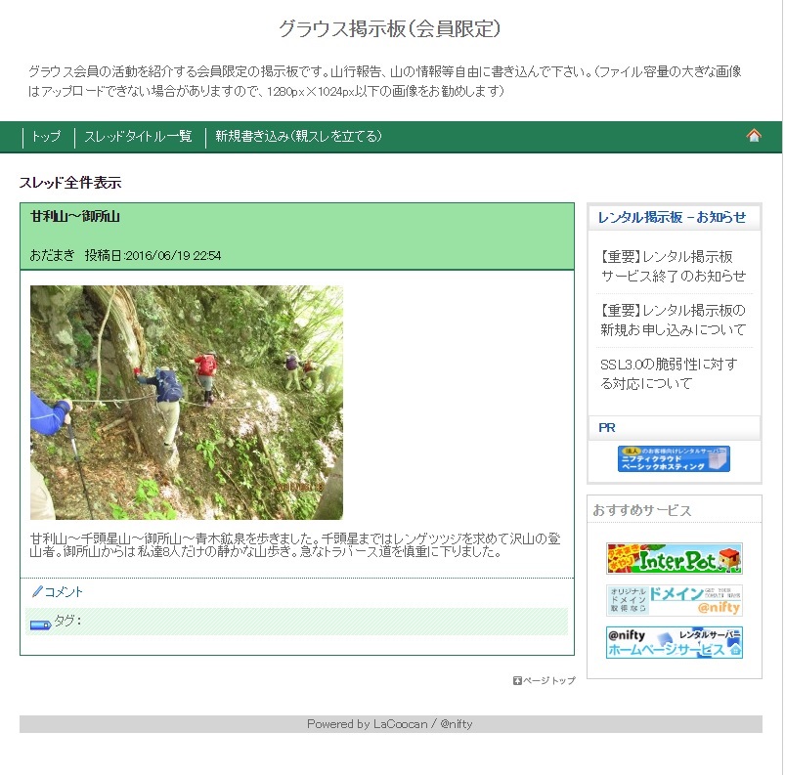Click the pencil comment icon
Screen dimensions: 785x775
pos(37,592)
